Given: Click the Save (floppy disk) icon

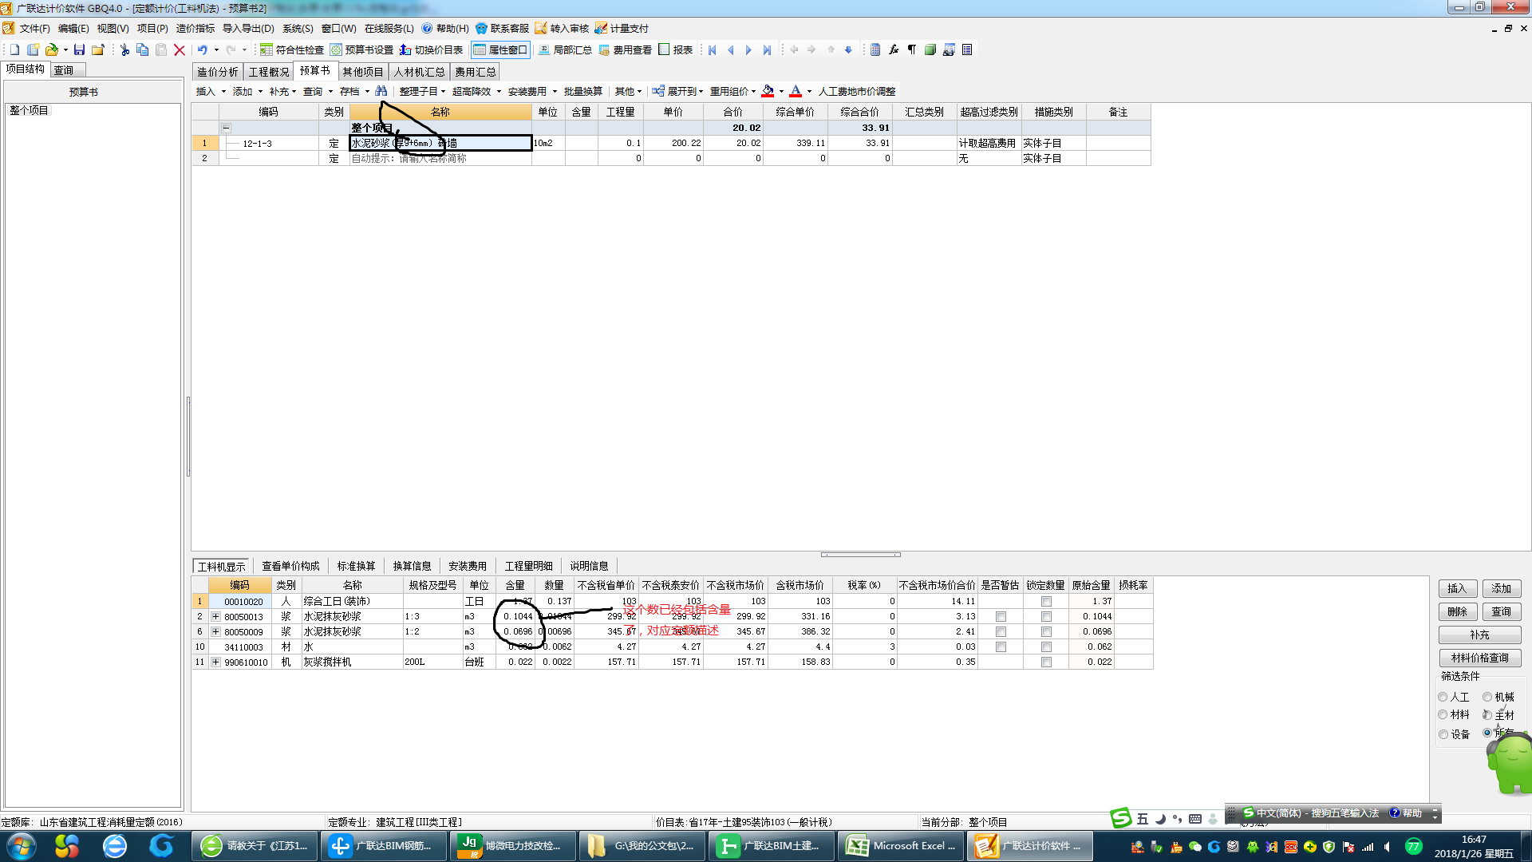Looking at the screenshot, I should tap(79, 49).
